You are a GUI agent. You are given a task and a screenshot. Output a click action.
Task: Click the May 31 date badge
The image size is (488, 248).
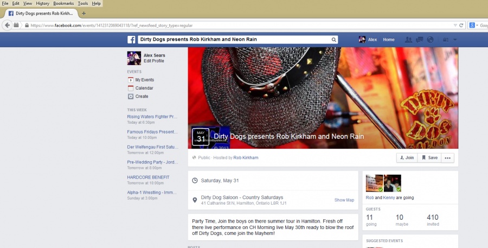coord(201,137)
